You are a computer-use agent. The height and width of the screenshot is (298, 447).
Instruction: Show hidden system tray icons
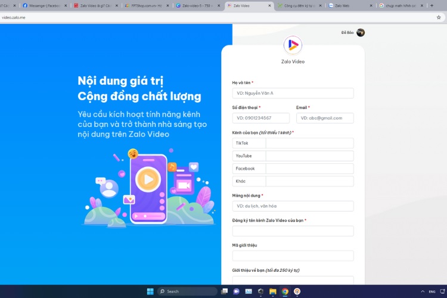point(423,291)
